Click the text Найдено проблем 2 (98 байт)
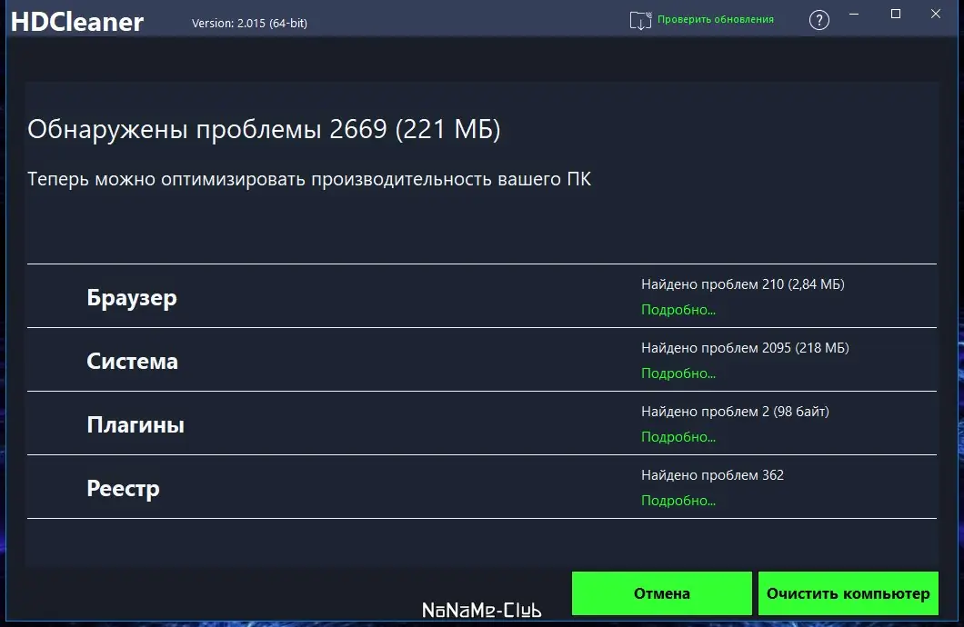This screenshot has width=964, height=627. click(735, 412)
